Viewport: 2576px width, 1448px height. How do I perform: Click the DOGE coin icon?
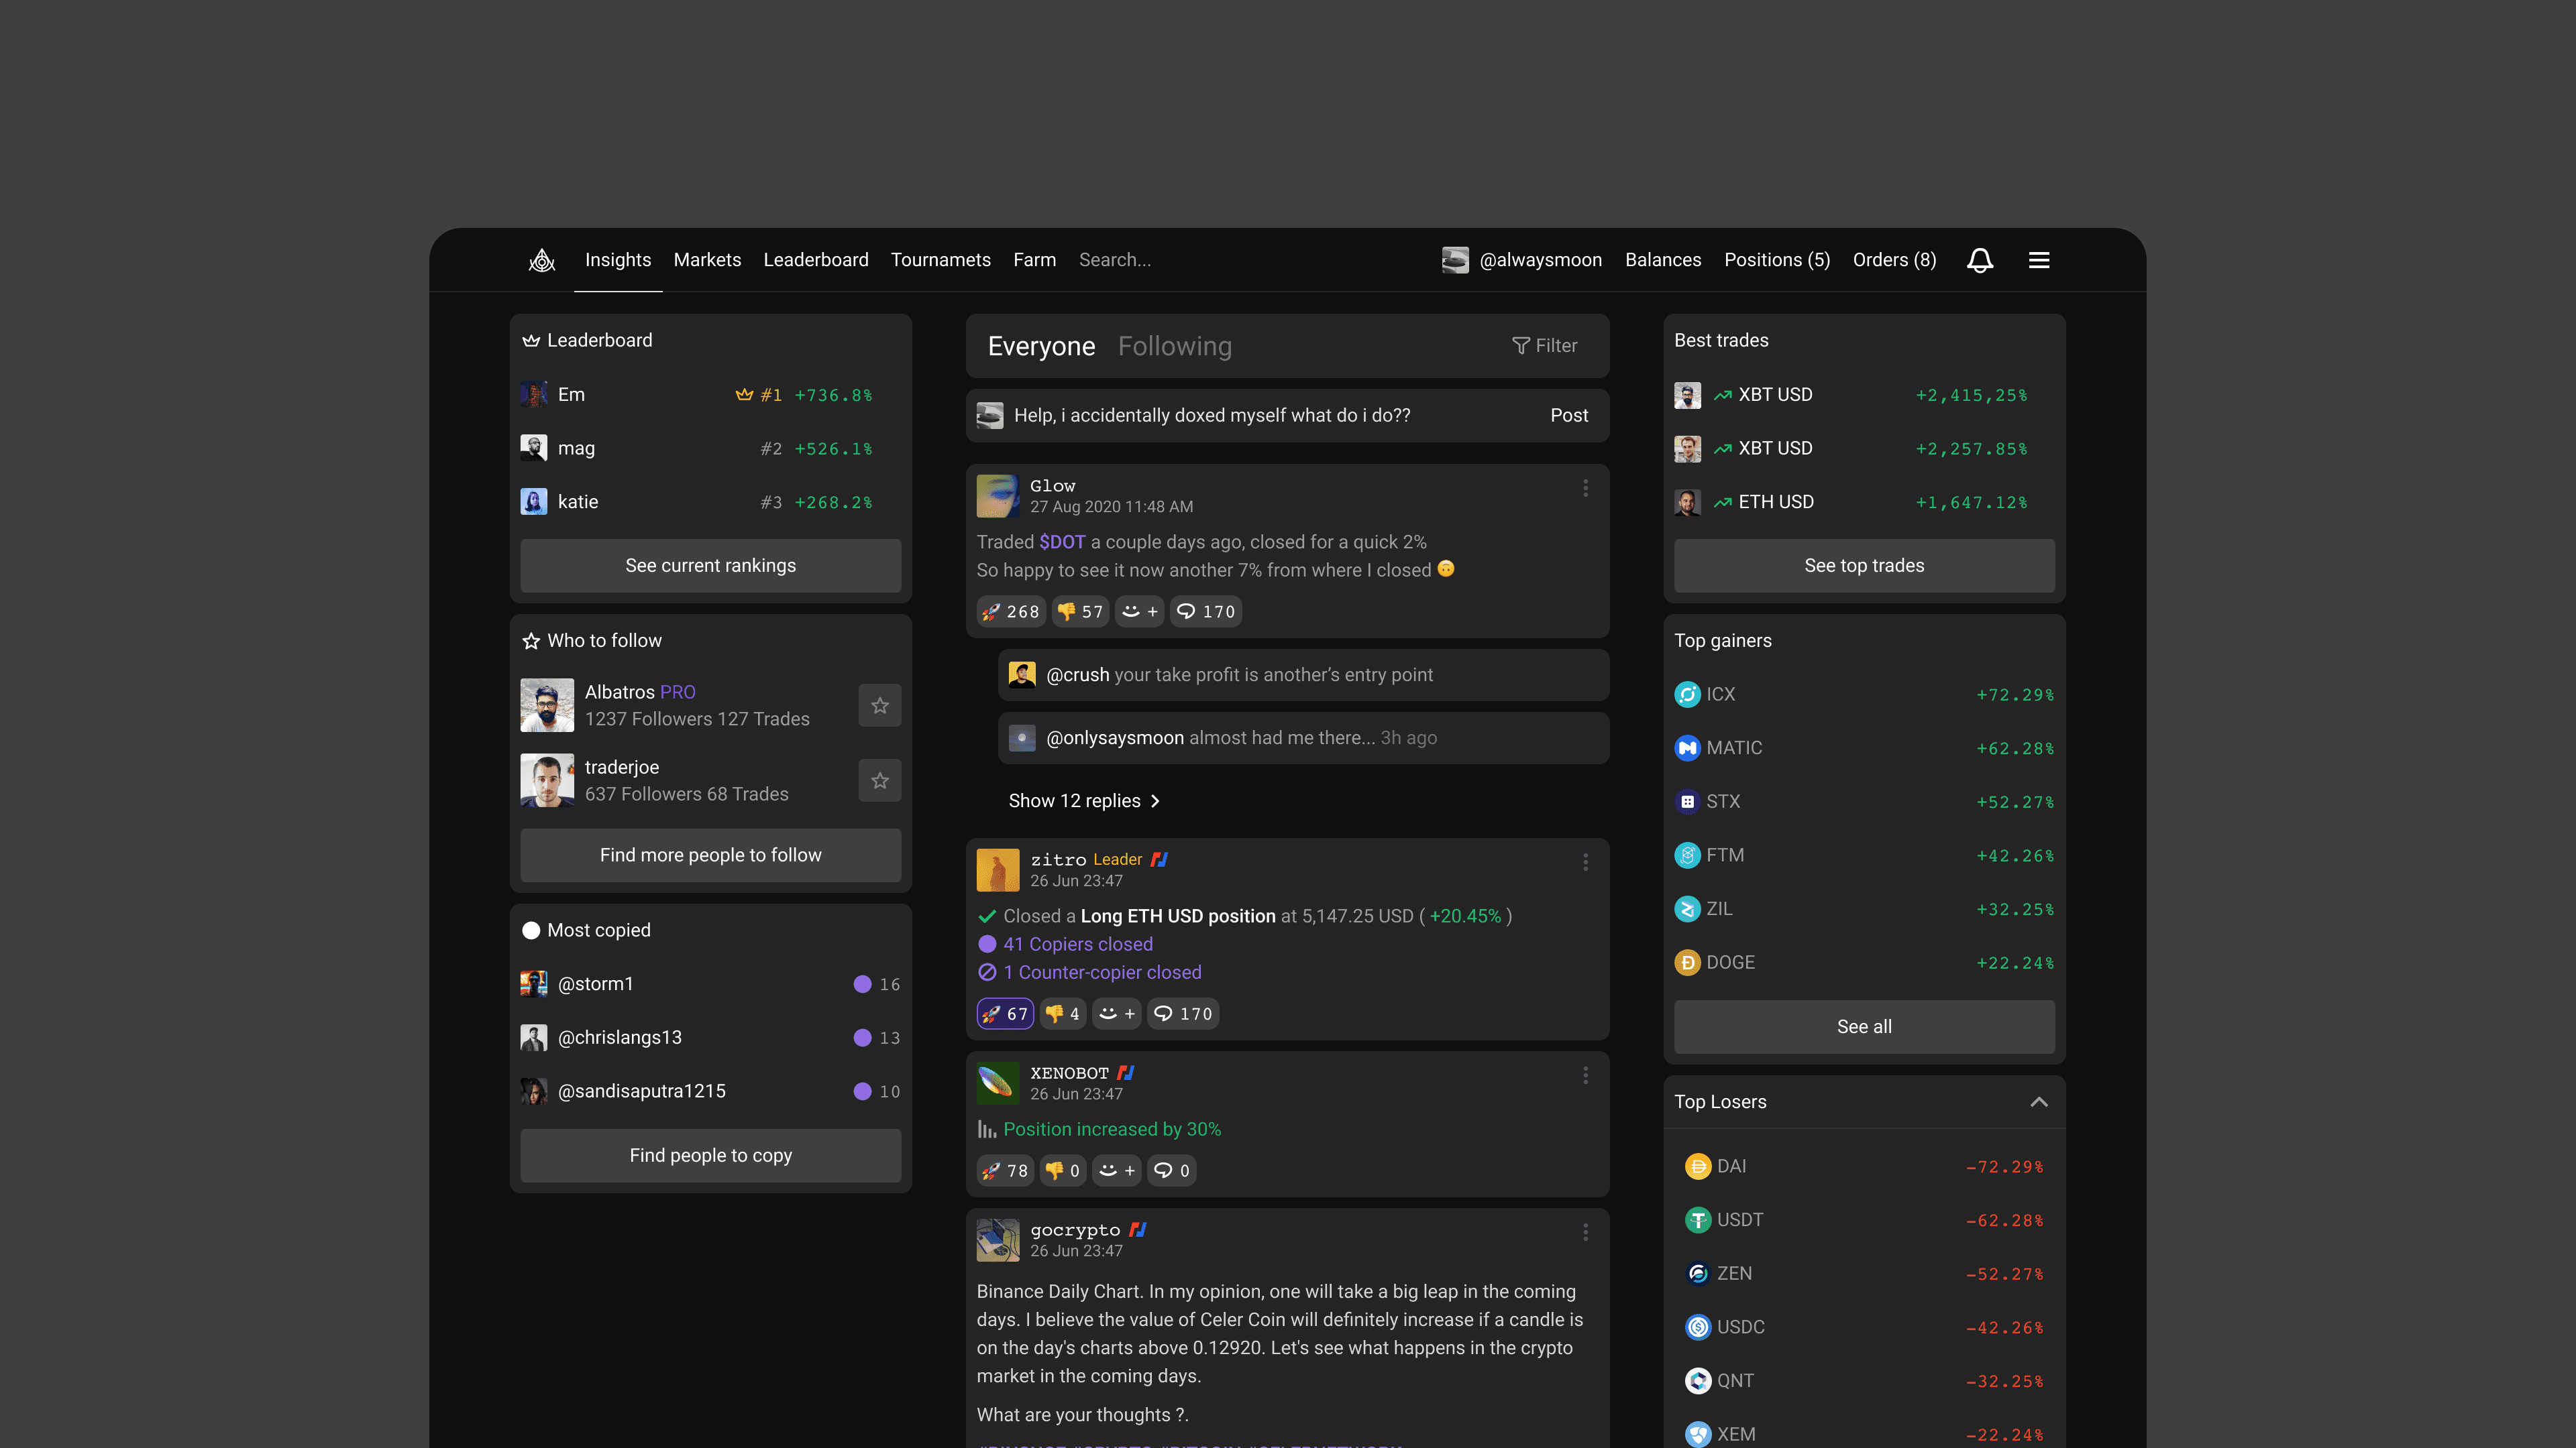point(1687,963)
